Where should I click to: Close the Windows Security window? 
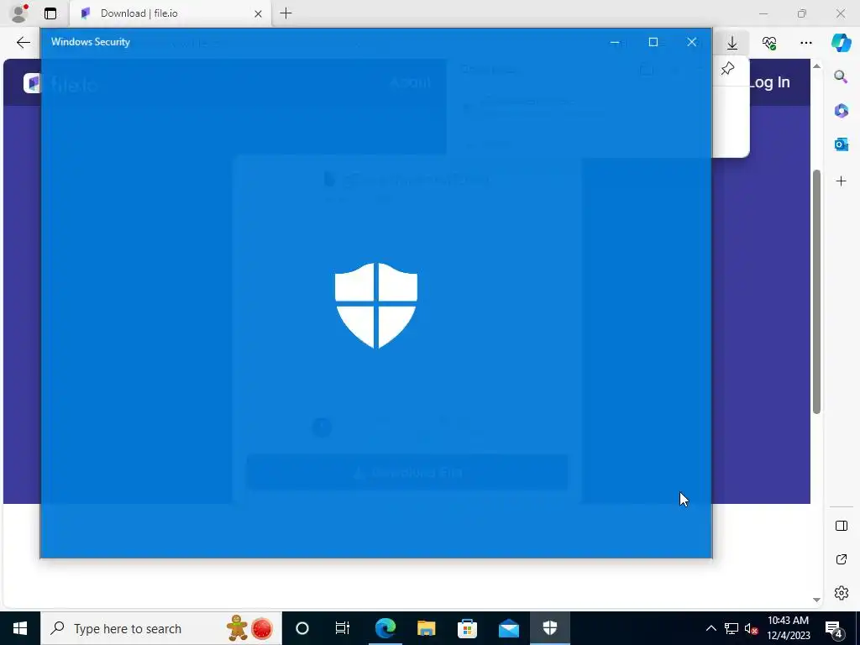coord(692,42)
